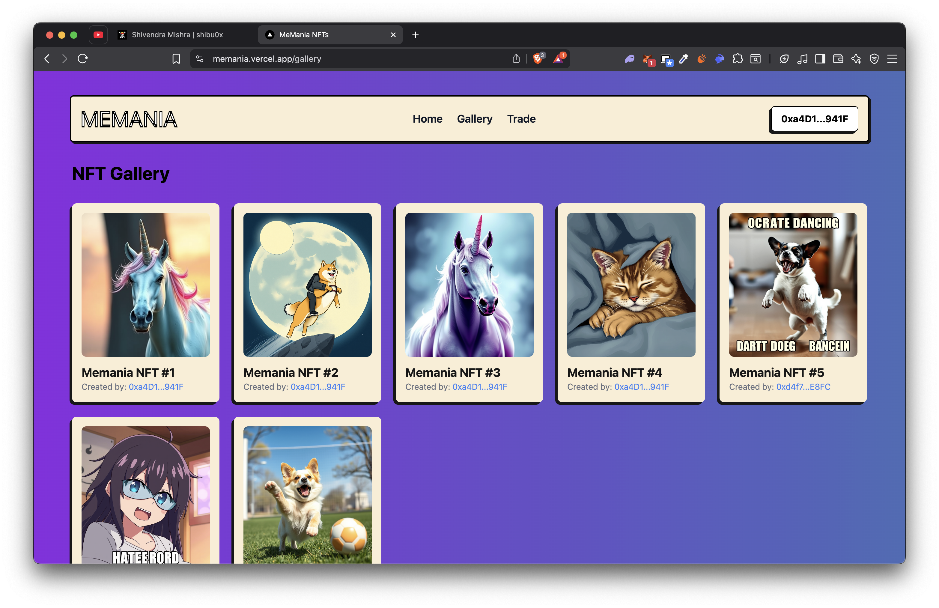Open the Phantom ghost wallet extension
Screen dimensions: 939x608
click(629, 59)
